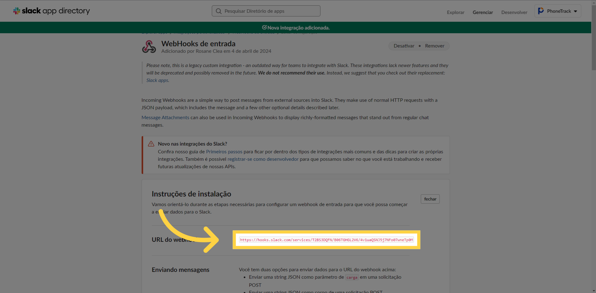Click the WebHooks de entrada app icon
Viewport: 596px width, 293px height.
(149, 47)
